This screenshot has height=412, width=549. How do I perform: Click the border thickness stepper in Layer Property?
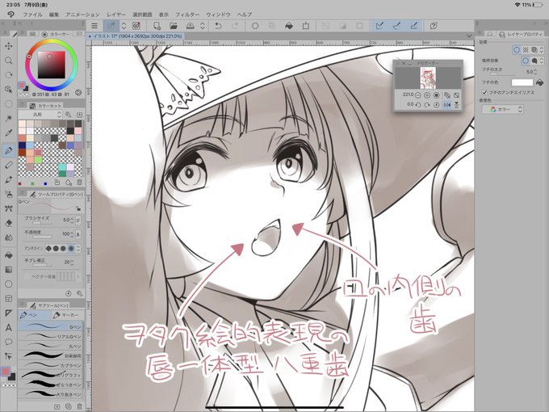tap(536, 72)
